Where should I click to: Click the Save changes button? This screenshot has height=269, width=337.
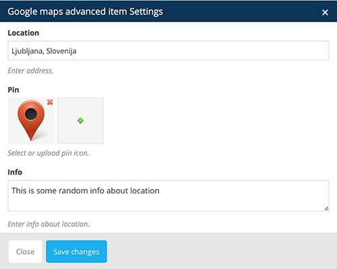coord(76,251)
